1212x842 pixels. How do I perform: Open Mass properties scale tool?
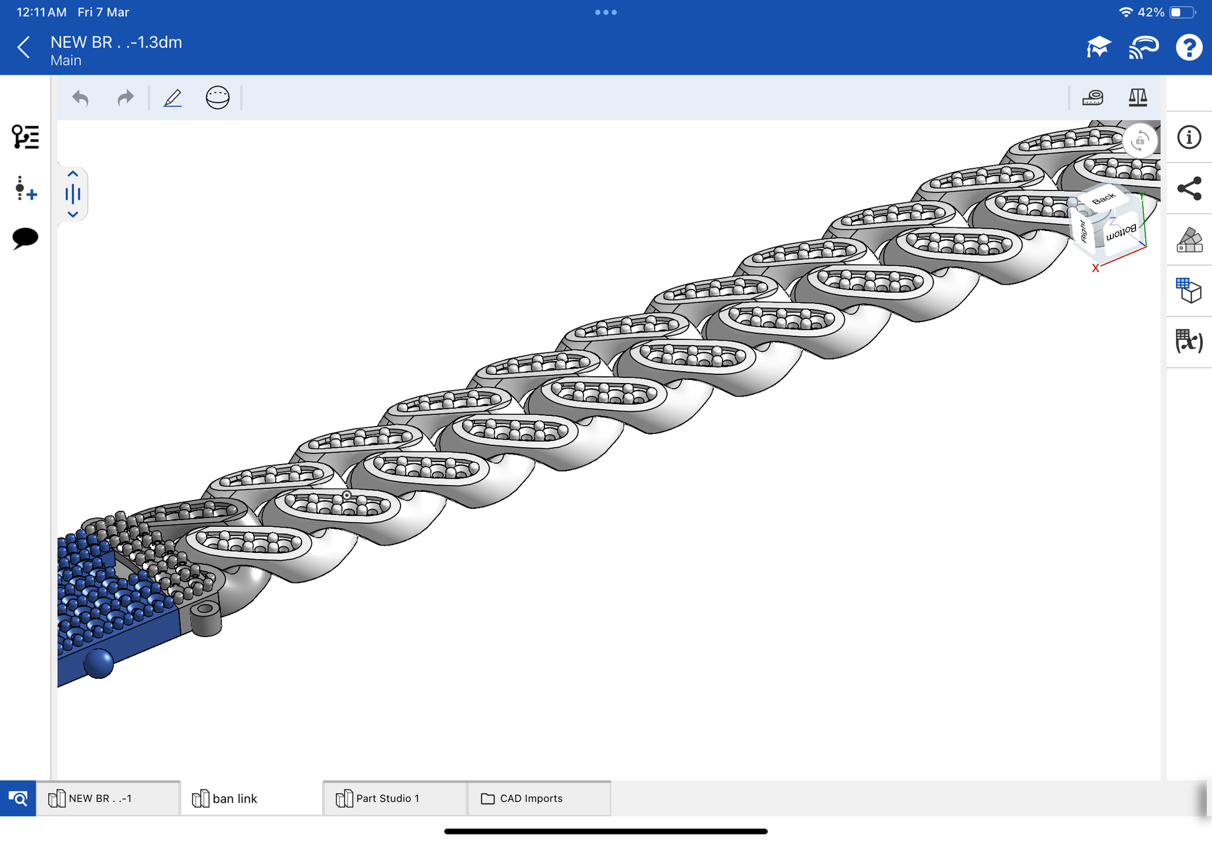point(1137,98)
